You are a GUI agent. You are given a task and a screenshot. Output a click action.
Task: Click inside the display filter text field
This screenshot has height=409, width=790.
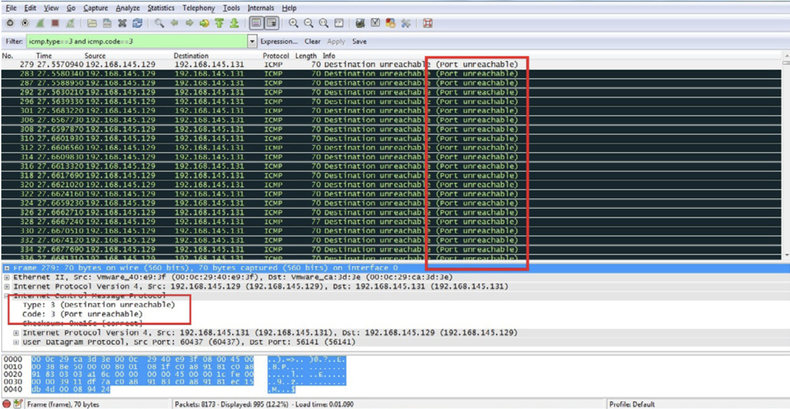136,41
